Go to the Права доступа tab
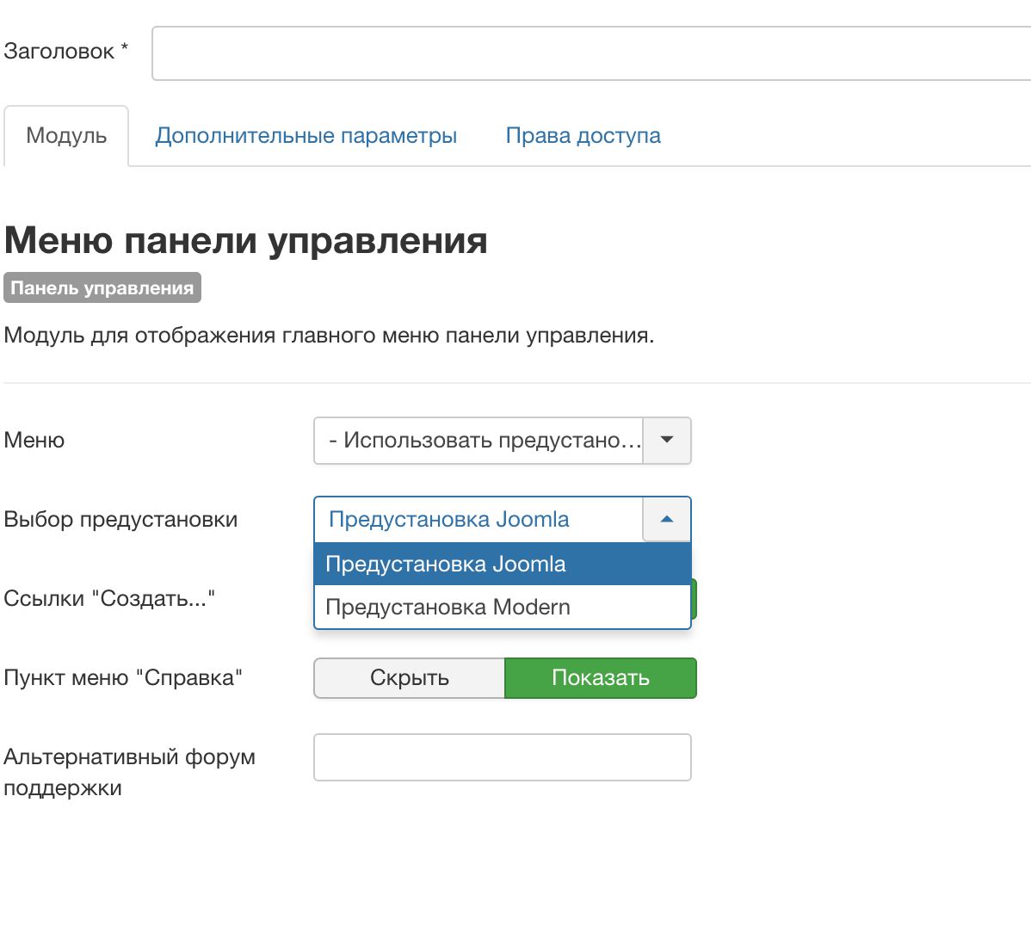This screenshot has height=926, width=1031. point(583,136)
